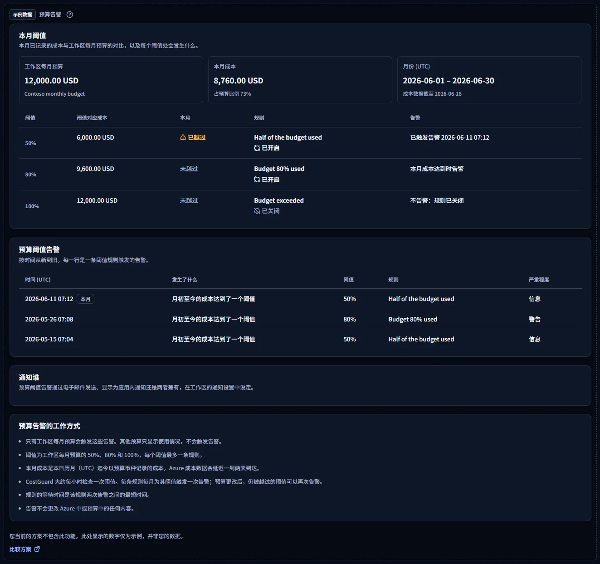Image resolution: width=600 pixels, height=564 pixels.
Task: Click the bullet "告警不会更改 Azure 中或预算中的任何内容。"
Action: 80,508
